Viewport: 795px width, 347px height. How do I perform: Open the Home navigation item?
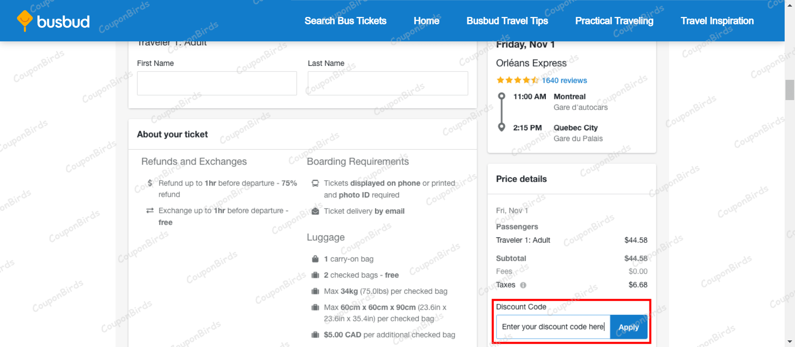pos(426,21)
